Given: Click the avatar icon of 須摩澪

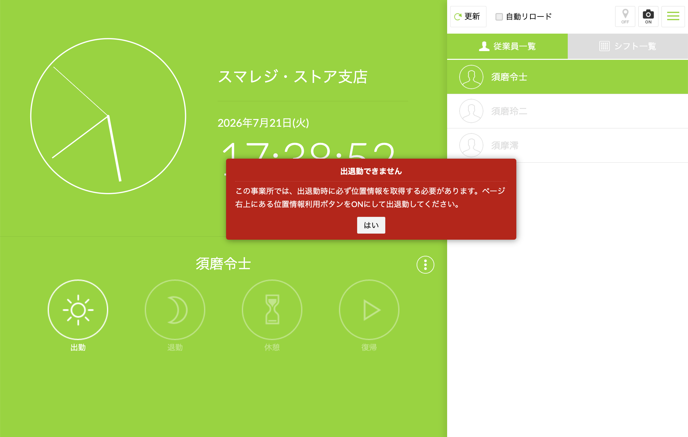Looking at the screenshot, I should (x=471, y=146).
